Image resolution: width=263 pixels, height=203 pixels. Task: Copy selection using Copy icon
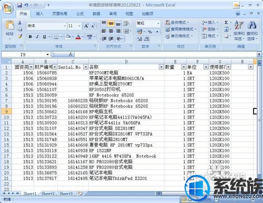[20, 29]
